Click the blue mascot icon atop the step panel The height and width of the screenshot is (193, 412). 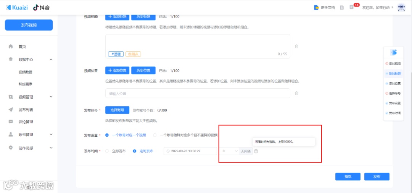tap(393, 53)
